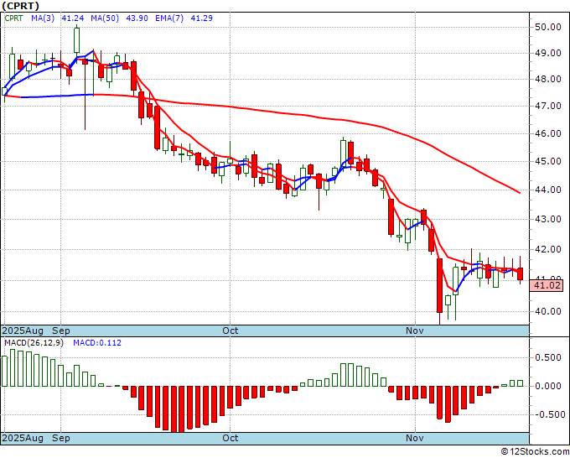Viewport: 570px width, 458px height.
Task: Click the MACD:0.112 value label
Action: coord(97,343)
